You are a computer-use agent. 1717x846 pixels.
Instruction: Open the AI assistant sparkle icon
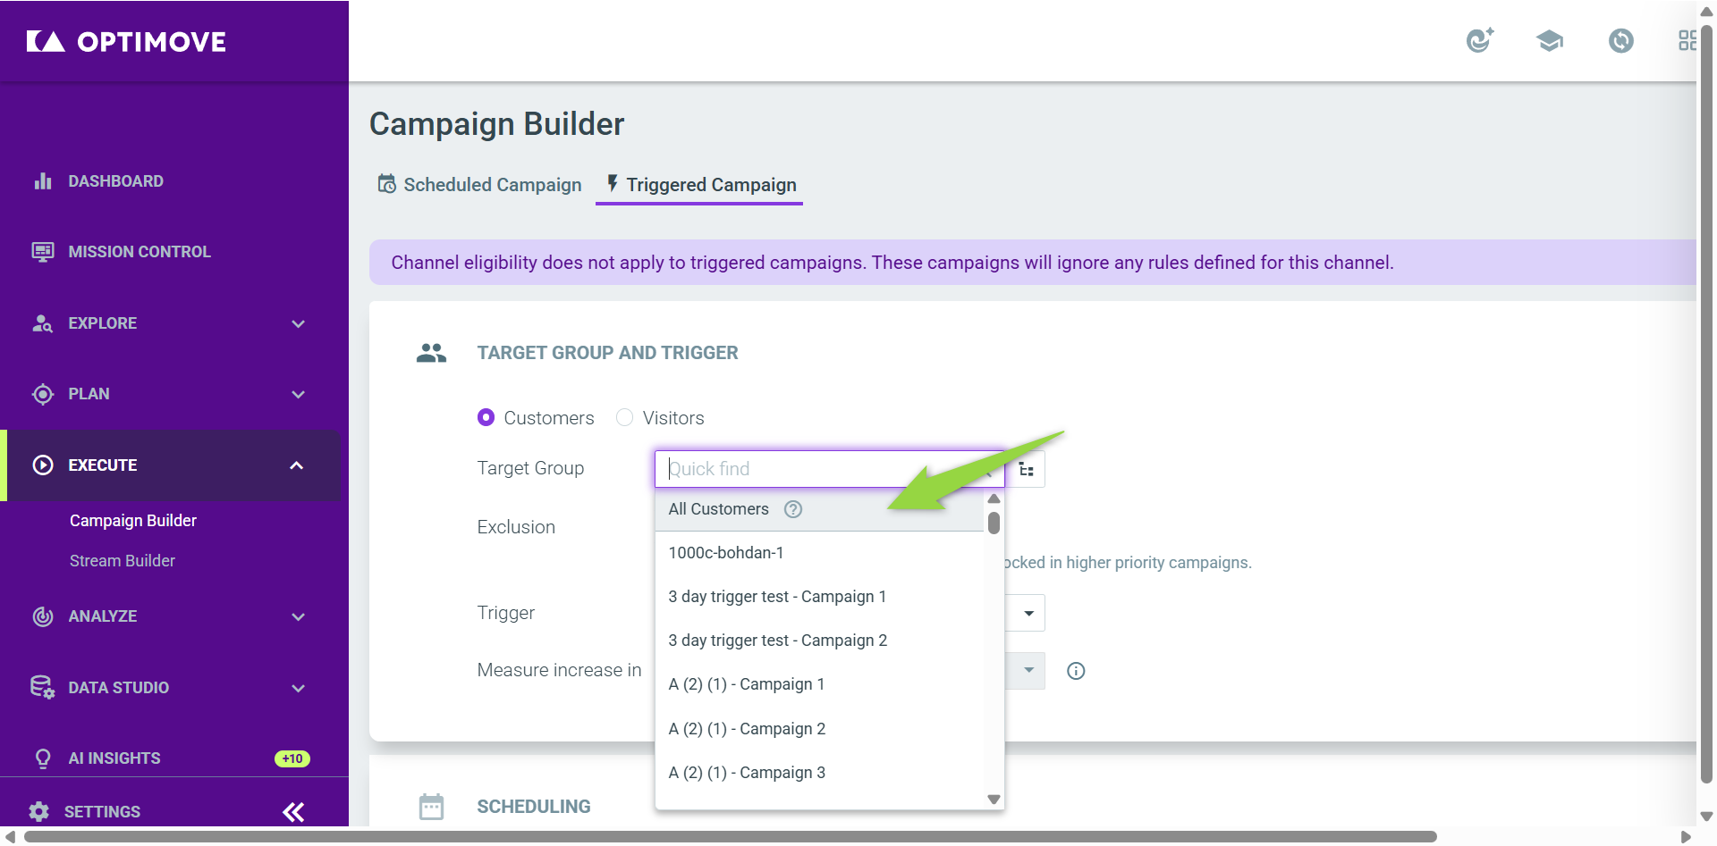pyautogui.click(x=1480, y=40)
